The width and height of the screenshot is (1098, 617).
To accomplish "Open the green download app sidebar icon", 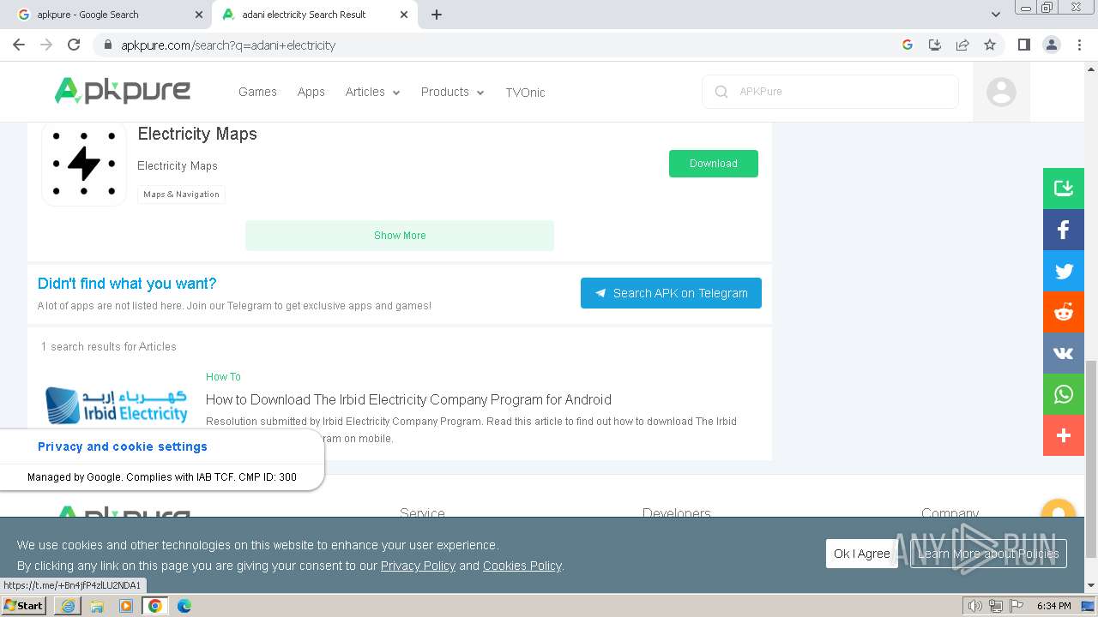I will coord(1064,189).
